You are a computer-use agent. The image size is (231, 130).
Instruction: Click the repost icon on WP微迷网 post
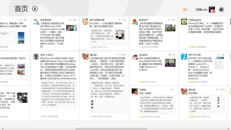point(70,20)
